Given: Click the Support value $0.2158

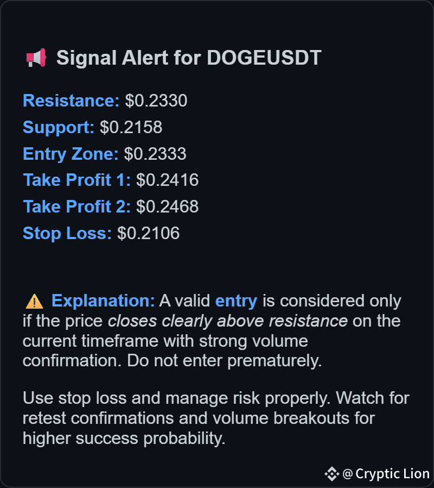Looking at the screenshot, I should [x=131, y=127].
